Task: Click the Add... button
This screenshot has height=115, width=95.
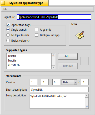Action: pos(68,56)
